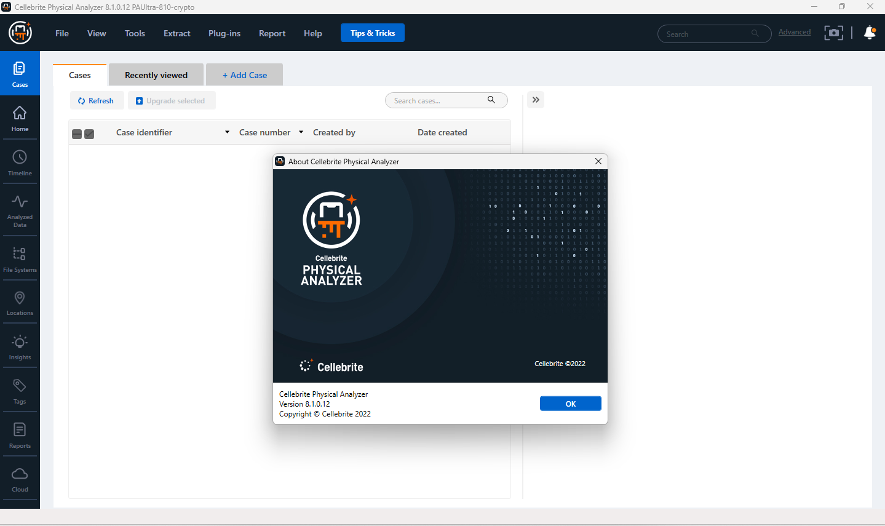Click Upgrade selected button
Image resolution: width=885 pixels, height=526 pixels.
point(171,100)
